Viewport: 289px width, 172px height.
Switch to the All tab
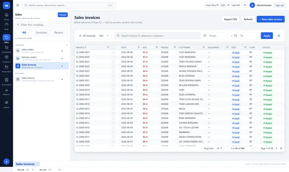24,33
